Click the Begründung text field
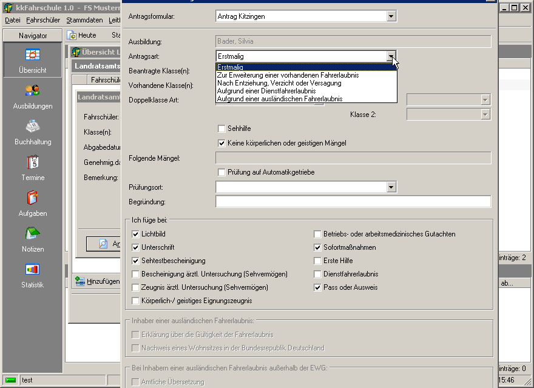 click(353, 201)
